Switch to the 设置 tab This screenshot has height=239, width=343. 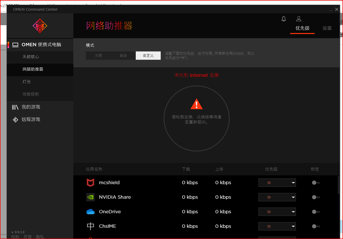pyautogui.click(x=327, y=28)
